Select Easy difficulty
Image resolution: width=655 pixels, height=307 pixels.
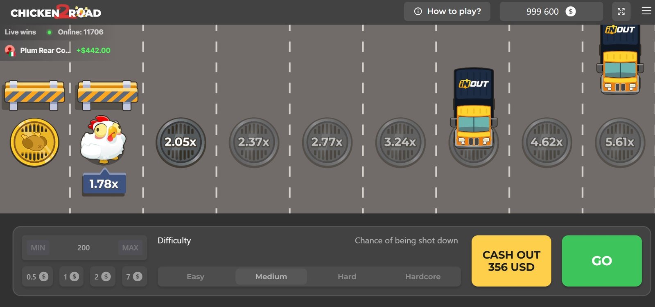pyautogui.click(x=195, y=277)
